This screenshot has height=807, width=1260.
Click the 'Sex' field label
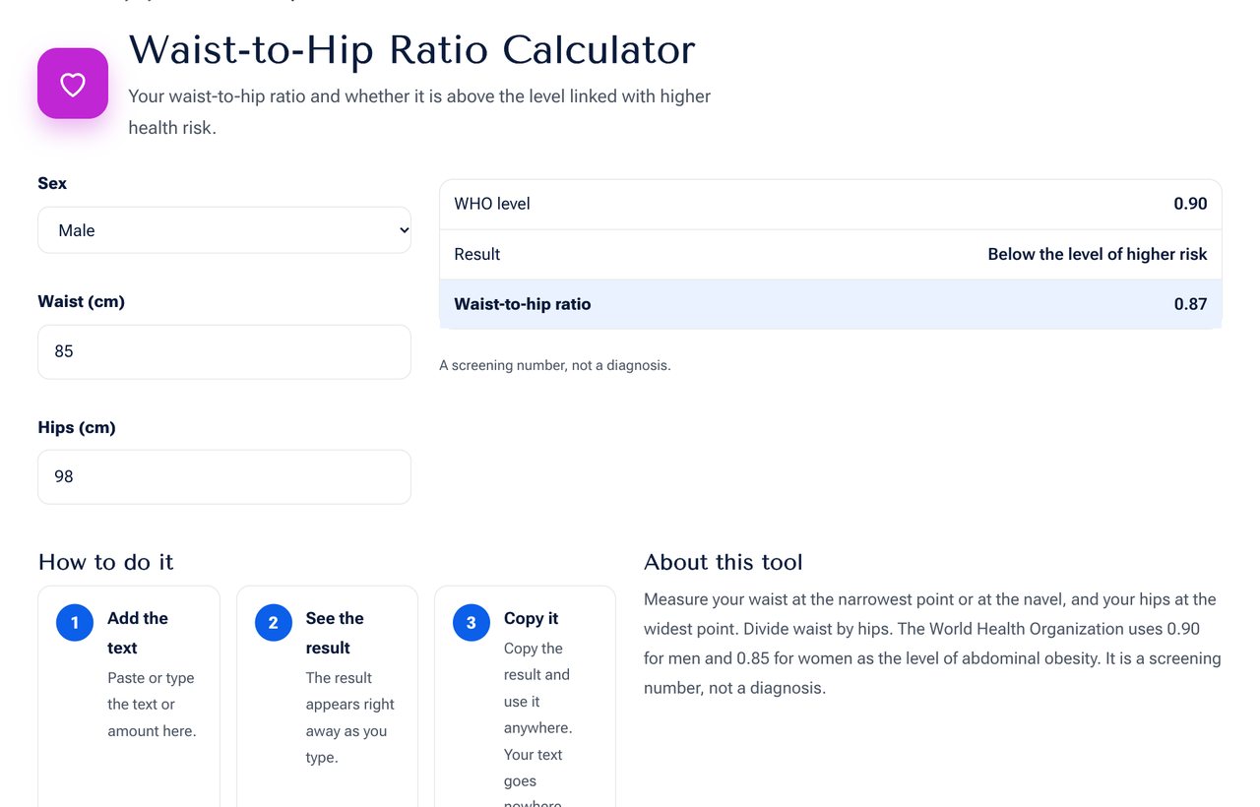point(52,183)
